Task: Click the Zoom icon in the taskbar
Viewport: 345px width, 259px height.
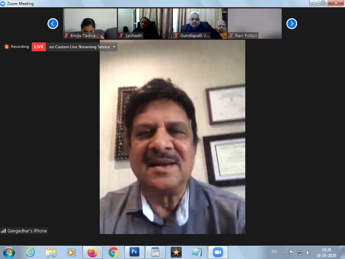Action: click(x=218, y=252)
